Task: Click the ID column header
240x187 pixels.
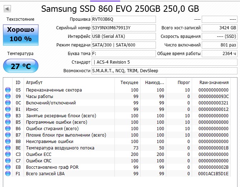Action: (x=18, y=83)
